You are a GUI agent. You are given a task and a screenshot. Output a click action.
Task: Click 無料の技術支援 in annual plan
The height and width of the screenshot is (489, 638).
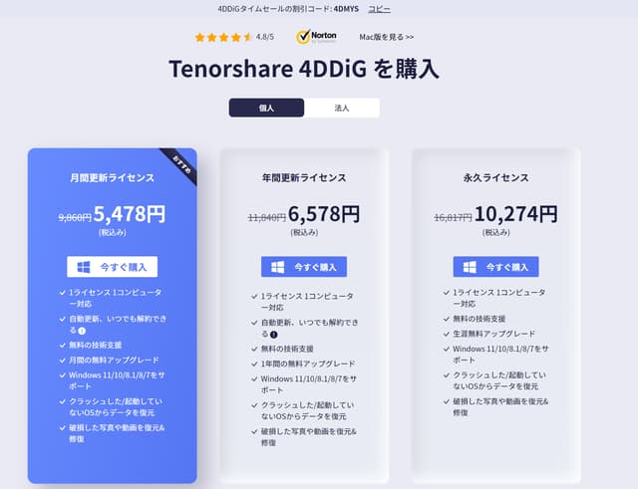pyautogui.click(x=287, y=349)
